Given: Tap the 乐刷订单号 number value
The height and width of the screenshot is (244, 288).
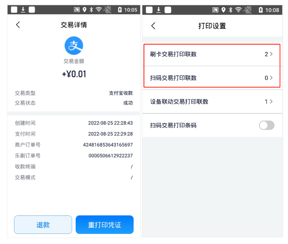Looking at the screenshot, I should click(111, 156).
